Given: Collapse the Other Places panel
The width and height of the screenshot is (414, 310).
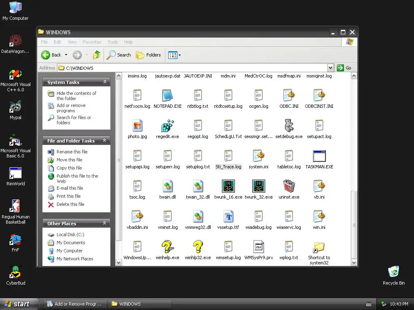Looking at the screenshot, I should [105, 223].
